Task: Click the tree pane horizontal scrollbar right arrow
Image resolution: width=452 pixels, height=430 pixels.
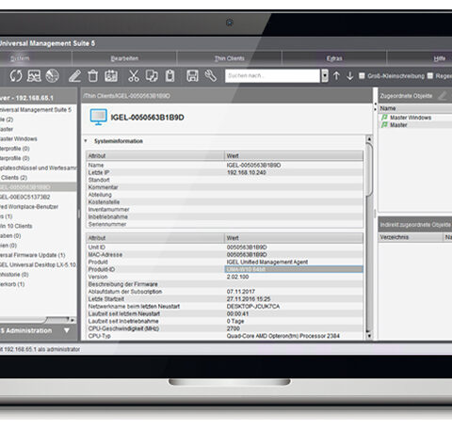Action: [73, 320]
